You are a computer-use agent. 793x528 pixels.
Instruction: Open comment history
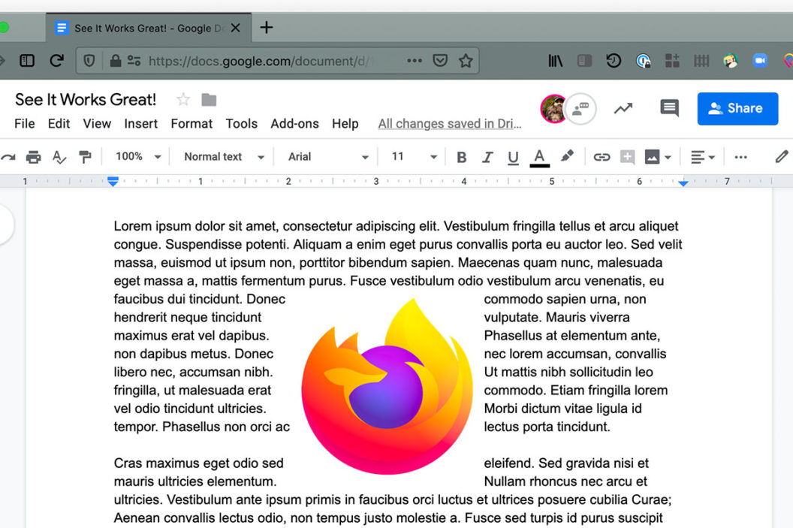tap(670, 107)
